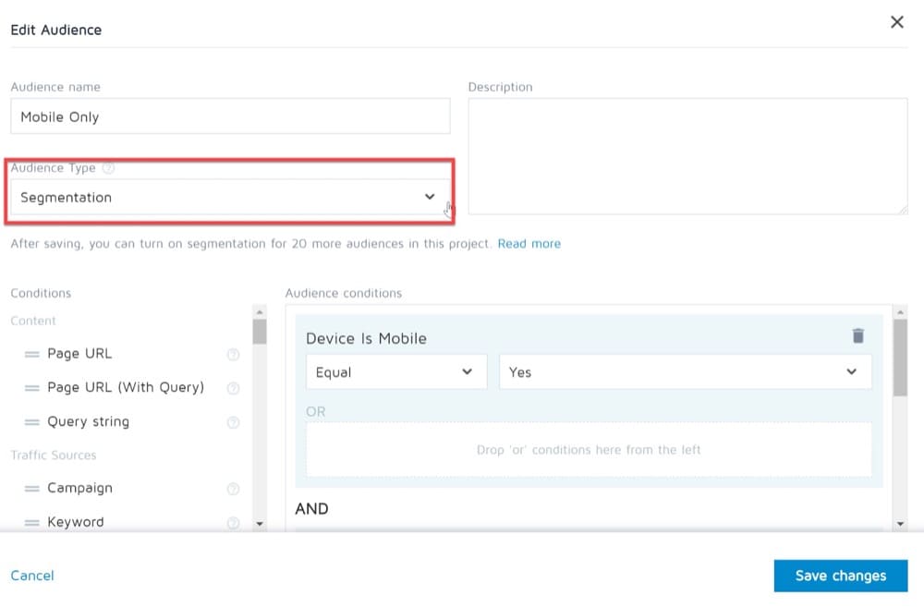
Task: Click help icon beside Query string
Action: tap(233, 423)
